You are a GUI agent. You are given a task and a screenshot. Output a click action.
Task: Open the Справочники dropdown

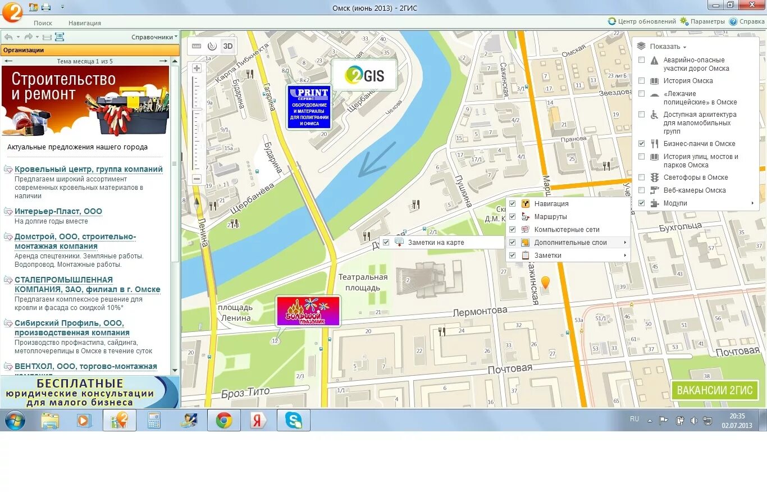tap(154, 37)
